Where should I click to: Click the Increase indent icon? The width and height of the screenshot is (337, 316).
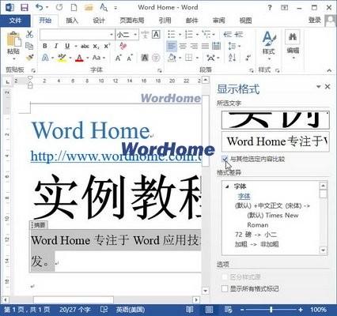coord(239,34)
